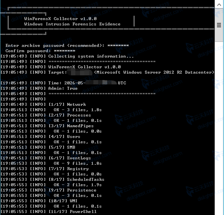Grab the vertical scrollbar thumb
224x215 pixels.
coord(219,25)
